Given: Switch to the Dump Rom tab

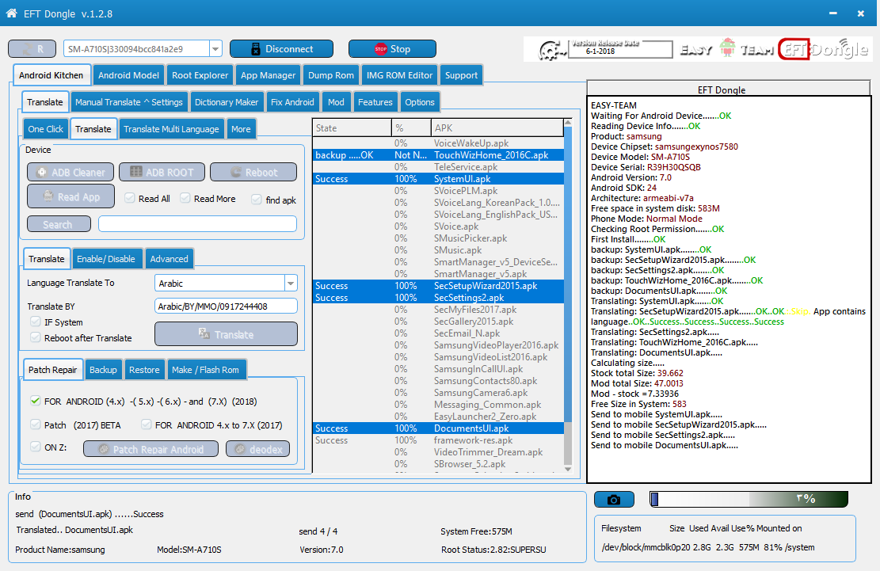Looking at the screenshot, I should point(331,75).
